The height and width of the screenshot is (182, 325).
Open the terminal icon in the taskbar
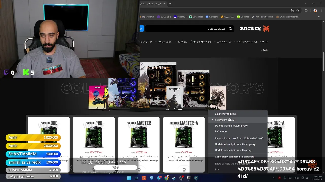[x=189, y=178]
